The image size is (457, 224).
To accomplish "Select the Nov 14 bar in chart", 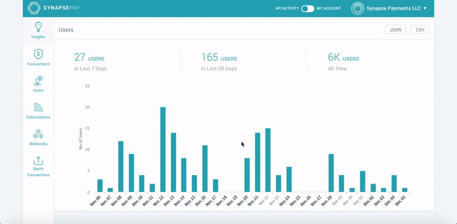I will 184,175.
